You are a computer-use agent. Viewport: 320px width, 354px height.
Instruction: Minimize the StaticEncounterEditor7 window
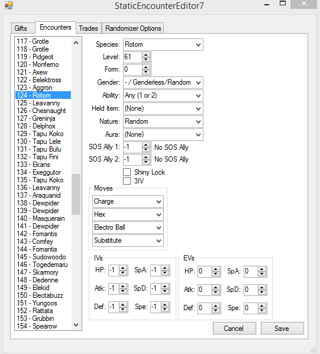point(267,5)
